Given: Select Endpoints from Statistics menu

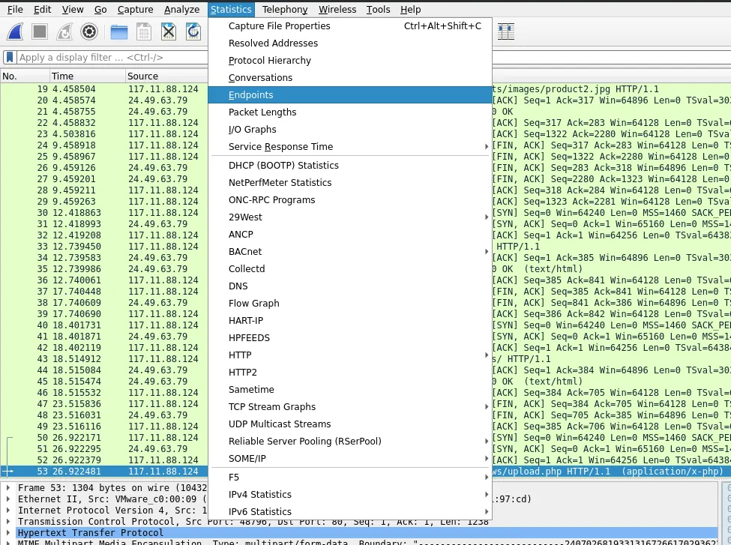Looking at the screenshot, I should [x=350, y=95].
